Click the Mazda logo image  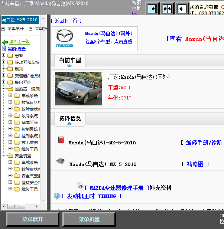pos(65,38)
